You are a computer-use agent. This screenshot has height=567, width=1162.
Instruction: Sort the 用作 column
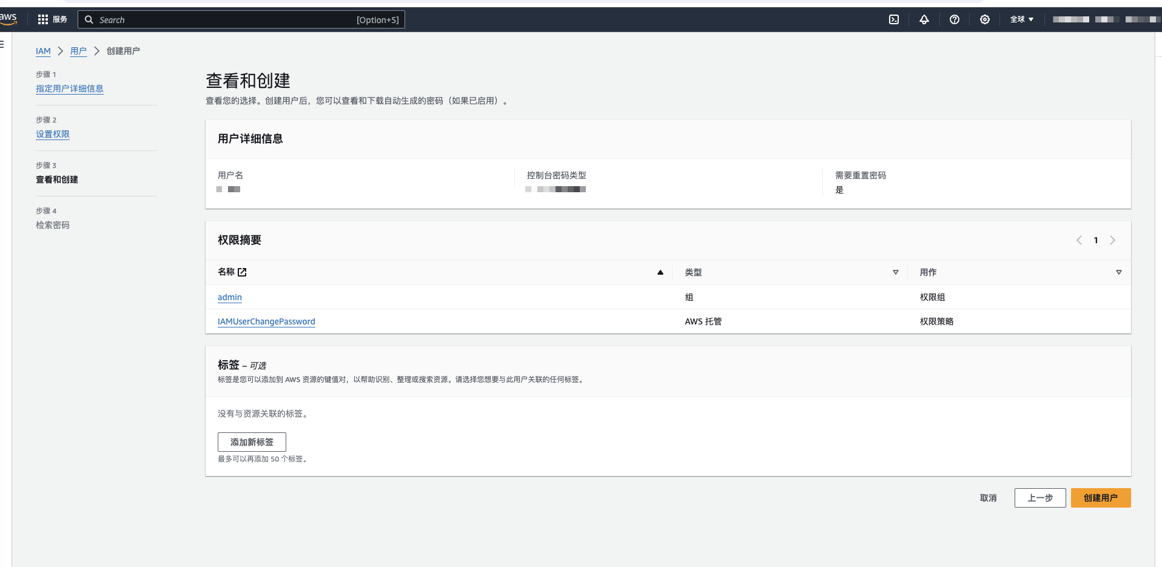[1119, 272]
